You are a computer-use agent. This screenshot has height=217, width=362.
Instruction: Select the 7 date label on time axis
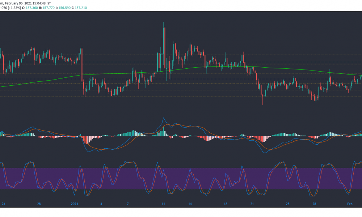pyautogui.click(x=128, y=204)
